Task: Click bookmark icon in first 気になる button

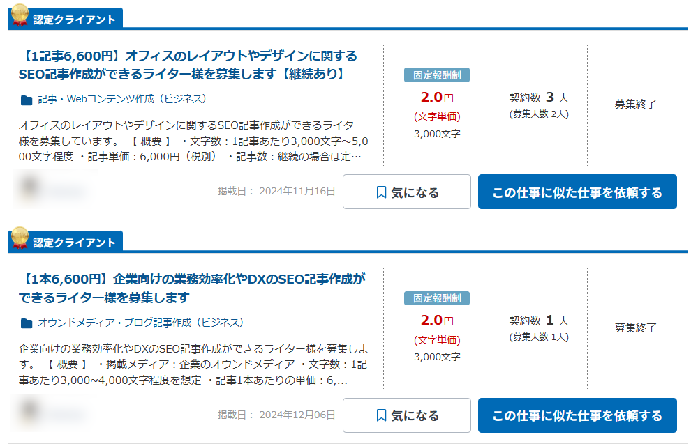Action: point(381,192)
